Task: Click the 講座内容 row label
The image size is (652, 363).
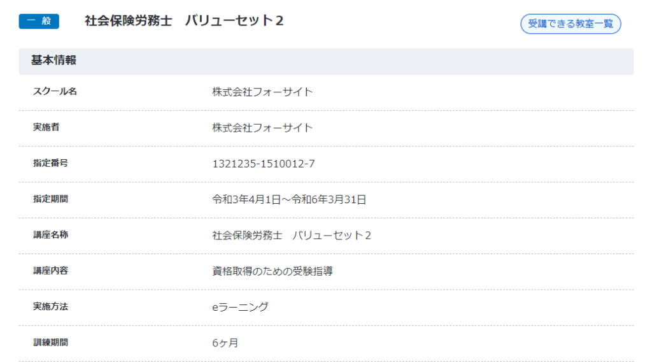Action: point(50,271)
